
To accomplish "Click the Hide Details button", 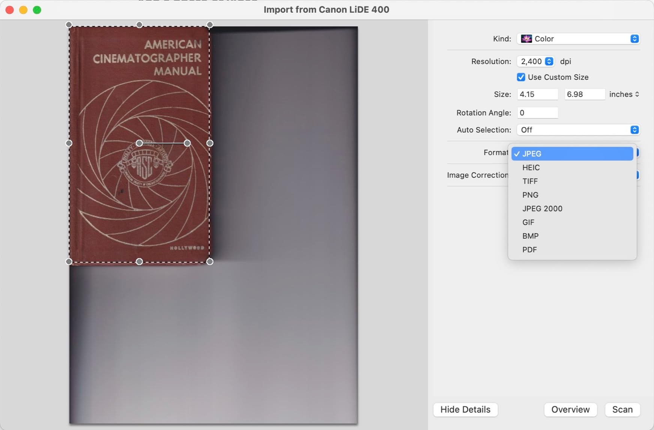I will click(465, 409).
